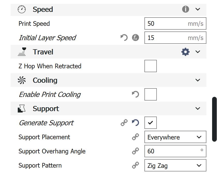Reset the Enable Print Cooling setting
The height and width of the screenshot is (173, 217).
(135, 94)
